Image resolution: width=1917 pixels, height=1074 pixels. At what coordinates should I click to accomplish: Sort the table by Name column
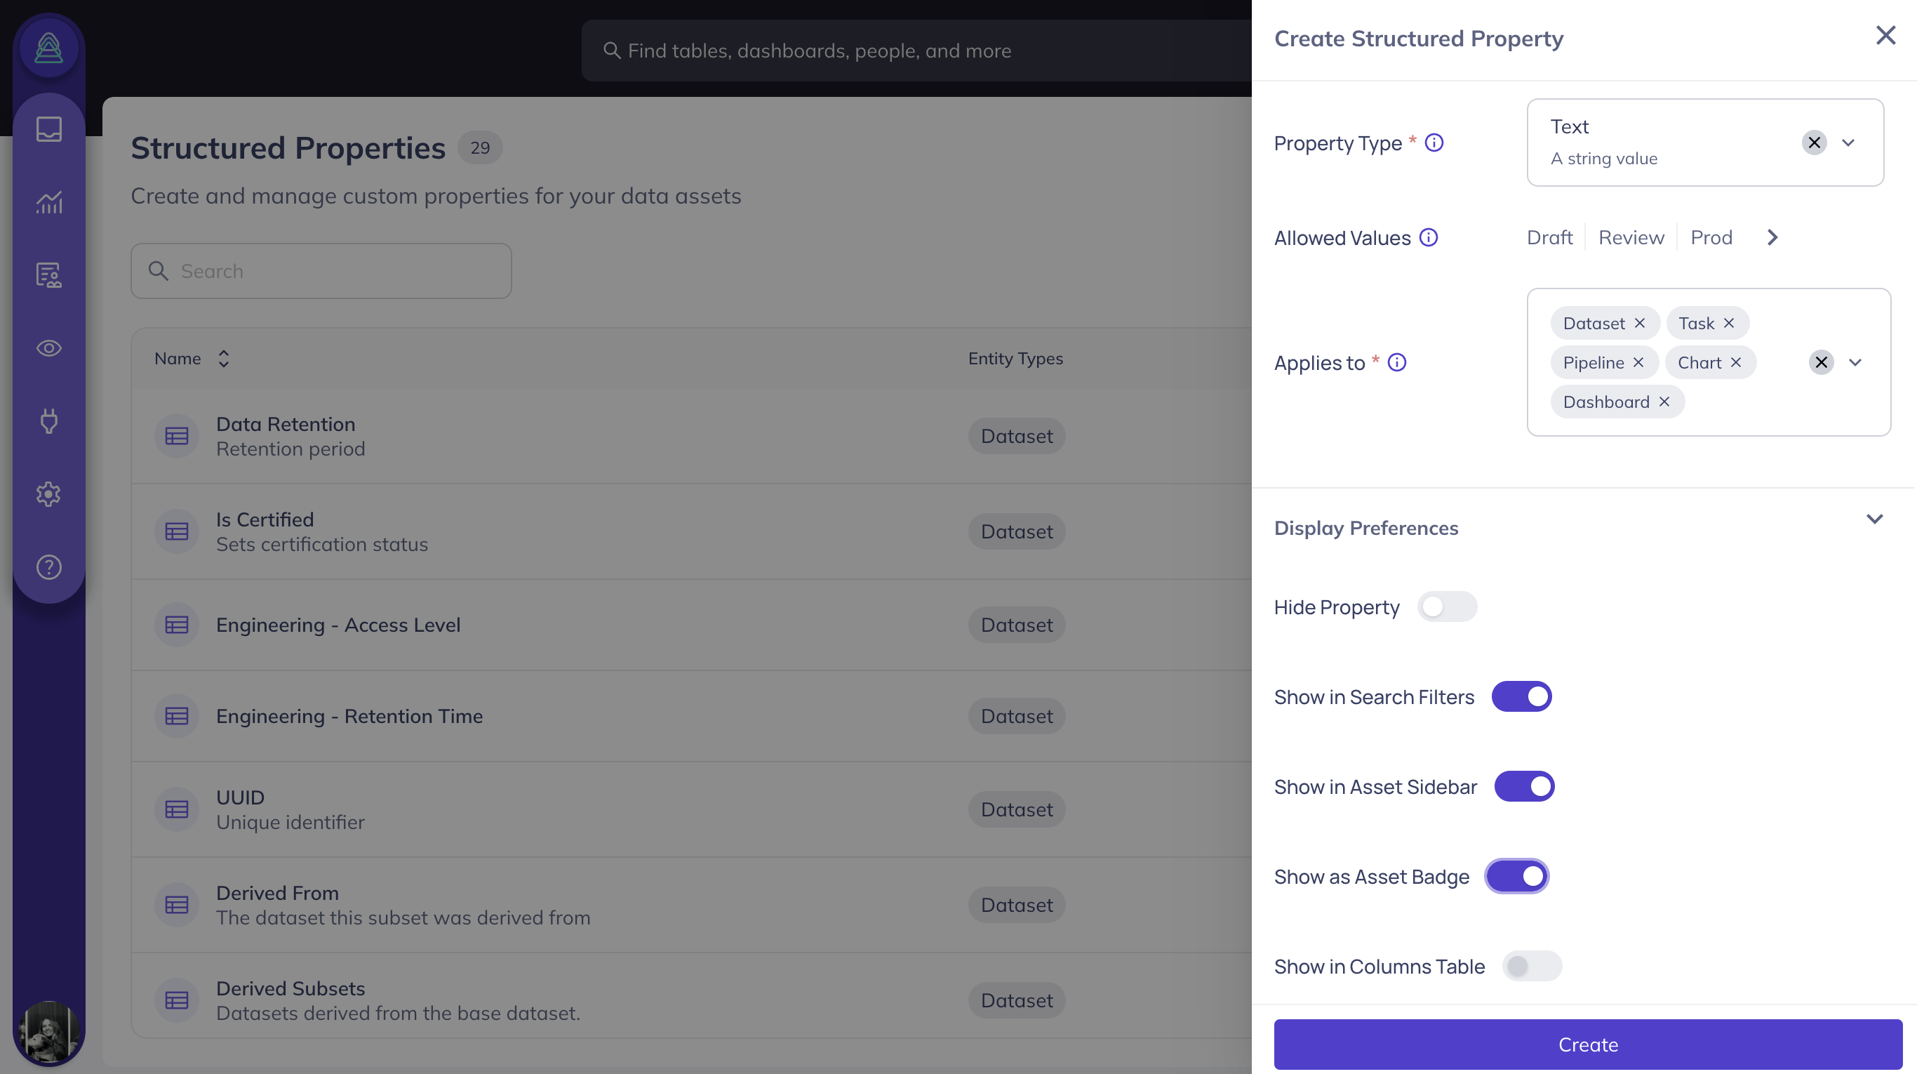pos(222,359)
